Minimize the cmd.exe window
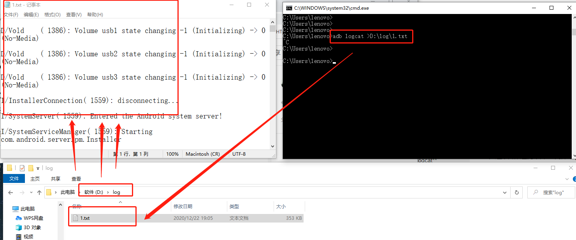This screenshot has width=576, height=240. tap(534, 8)
